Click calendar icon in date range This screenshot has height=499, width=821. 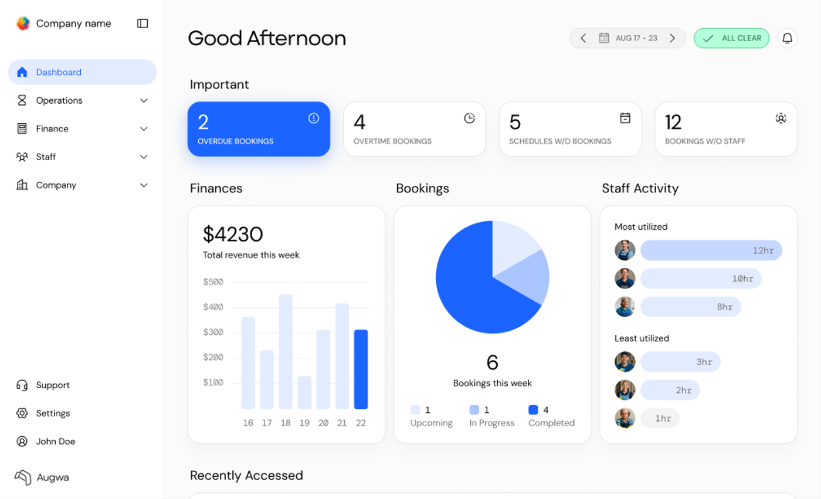tap(604, 38)
